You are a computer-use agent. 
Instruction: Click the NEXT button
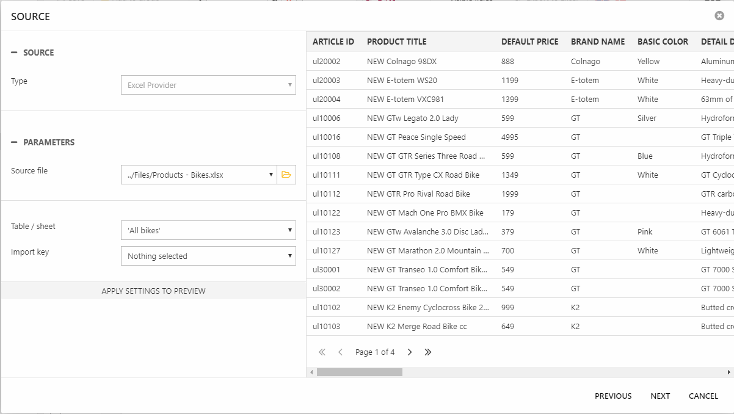tap(660, 396)
